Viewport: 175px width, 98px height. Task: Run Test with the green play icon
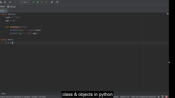click(x=33, y=2)
